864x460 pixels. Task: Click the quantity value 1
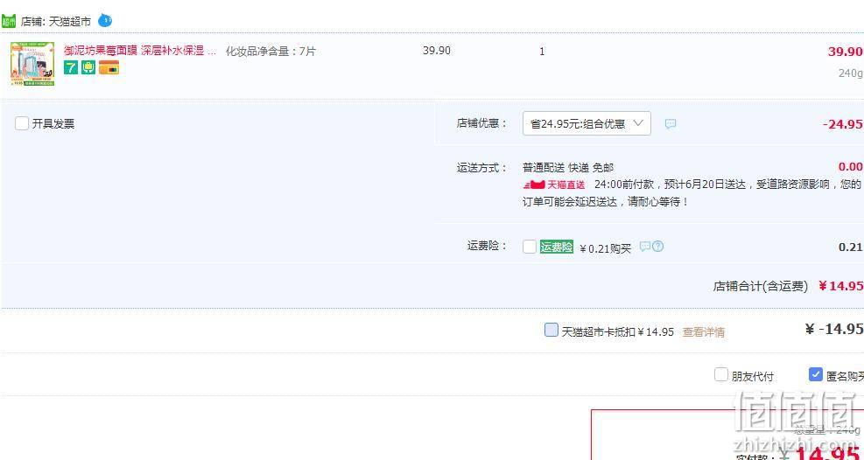542,52
